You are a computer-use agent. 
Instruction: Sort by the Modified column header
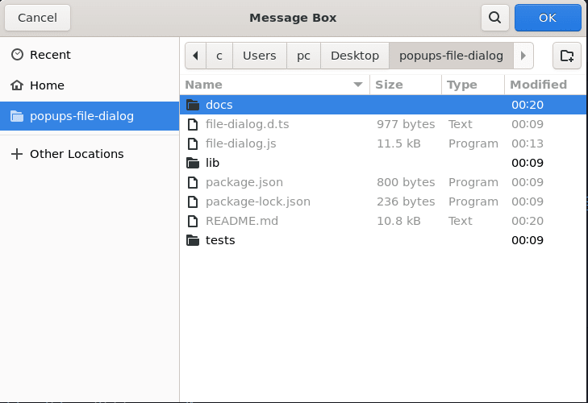[x=545, y=85]
